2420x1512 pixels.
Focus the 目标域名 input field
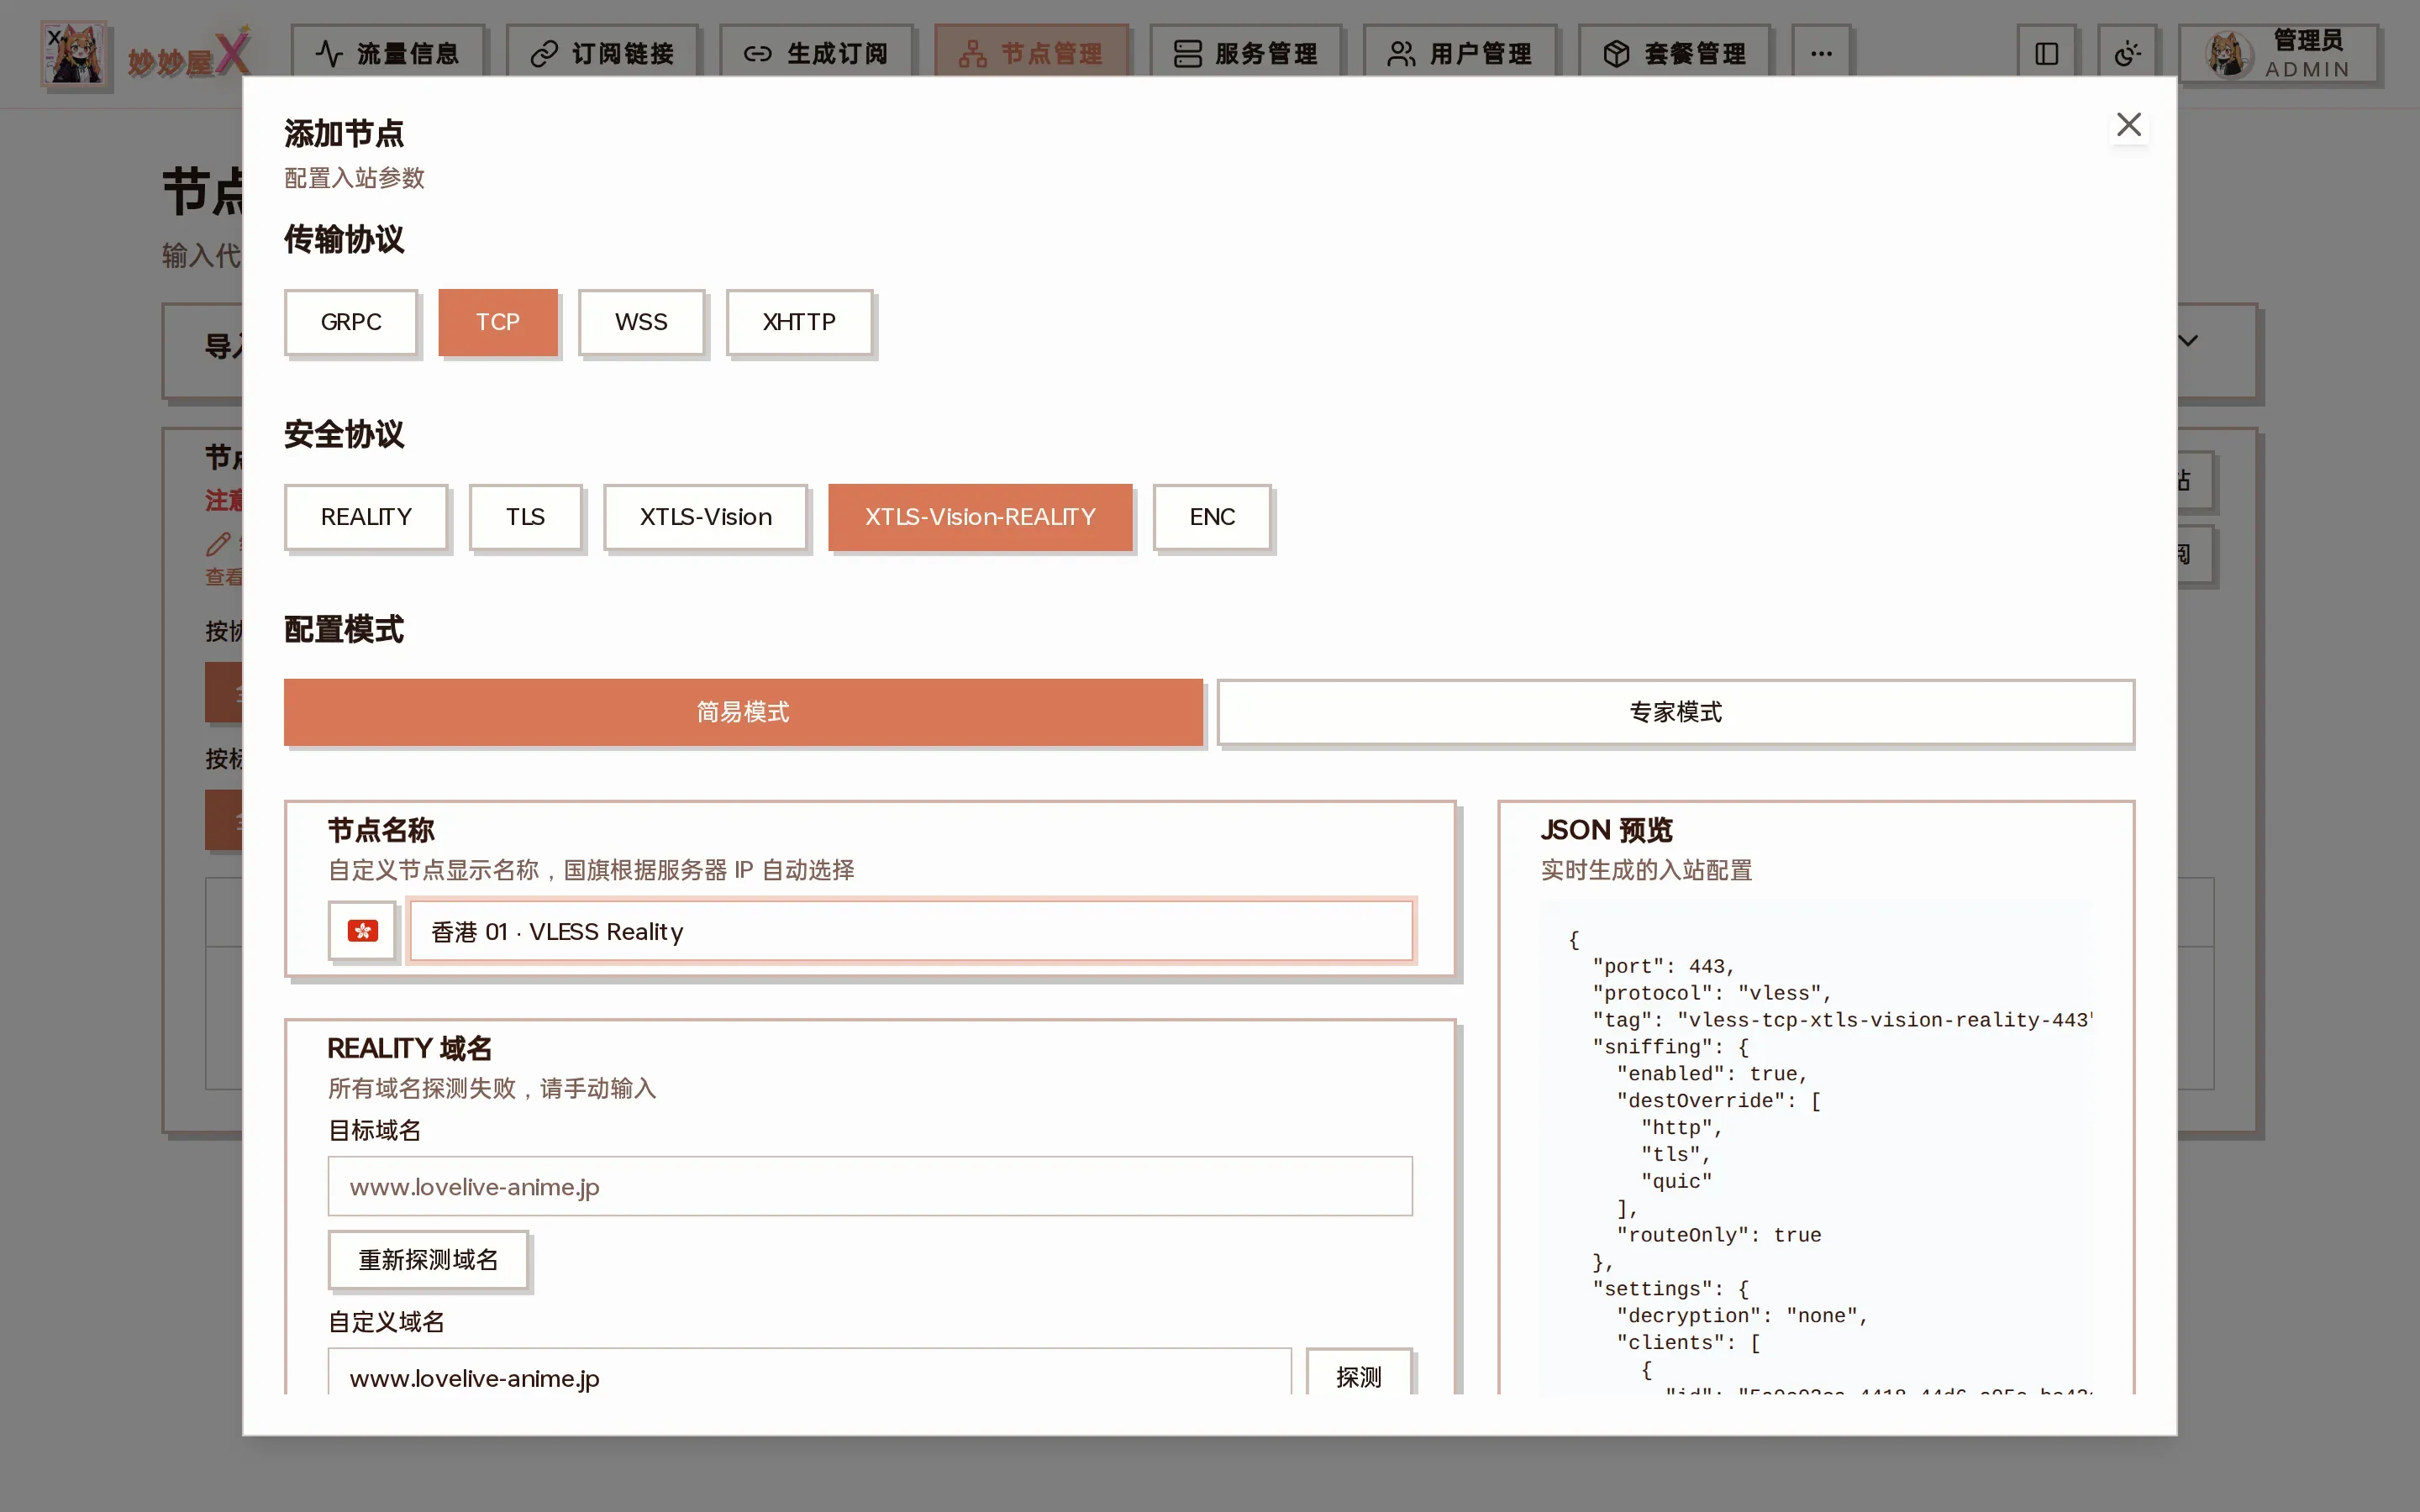point(870,1186)
